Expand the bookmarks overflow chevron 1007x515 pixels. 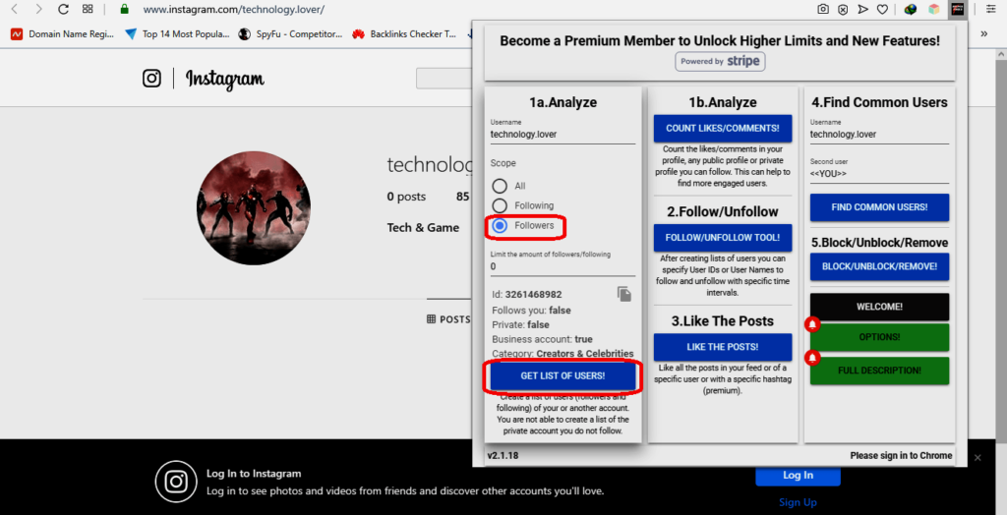[983, 34]
